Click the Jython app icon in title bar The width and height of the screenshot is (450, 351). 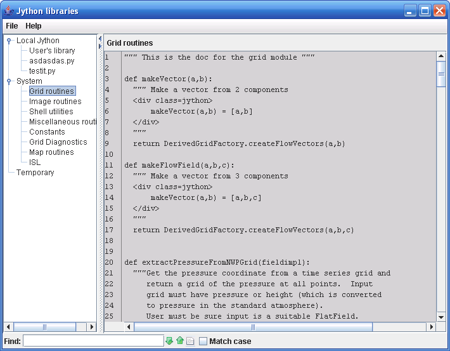(x=8, y=11)
